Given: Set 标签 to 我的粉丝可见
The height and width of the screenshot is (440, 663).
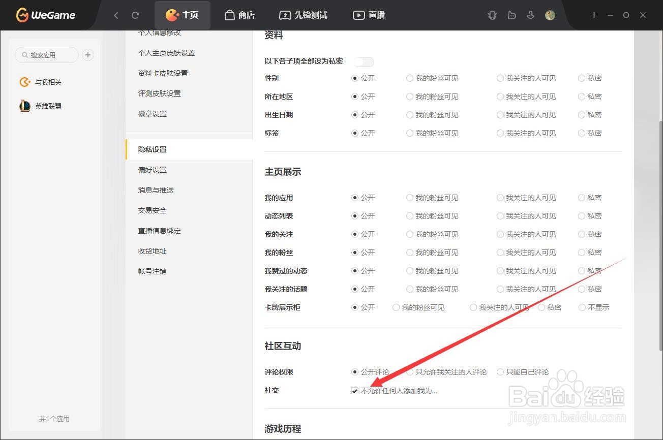Looking at the screenshot, I should (x=410, y=133).
